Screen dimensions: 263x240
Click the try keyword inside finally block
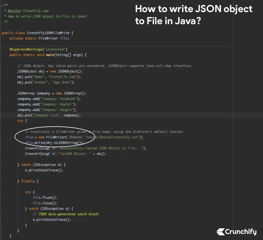(28, 192)
